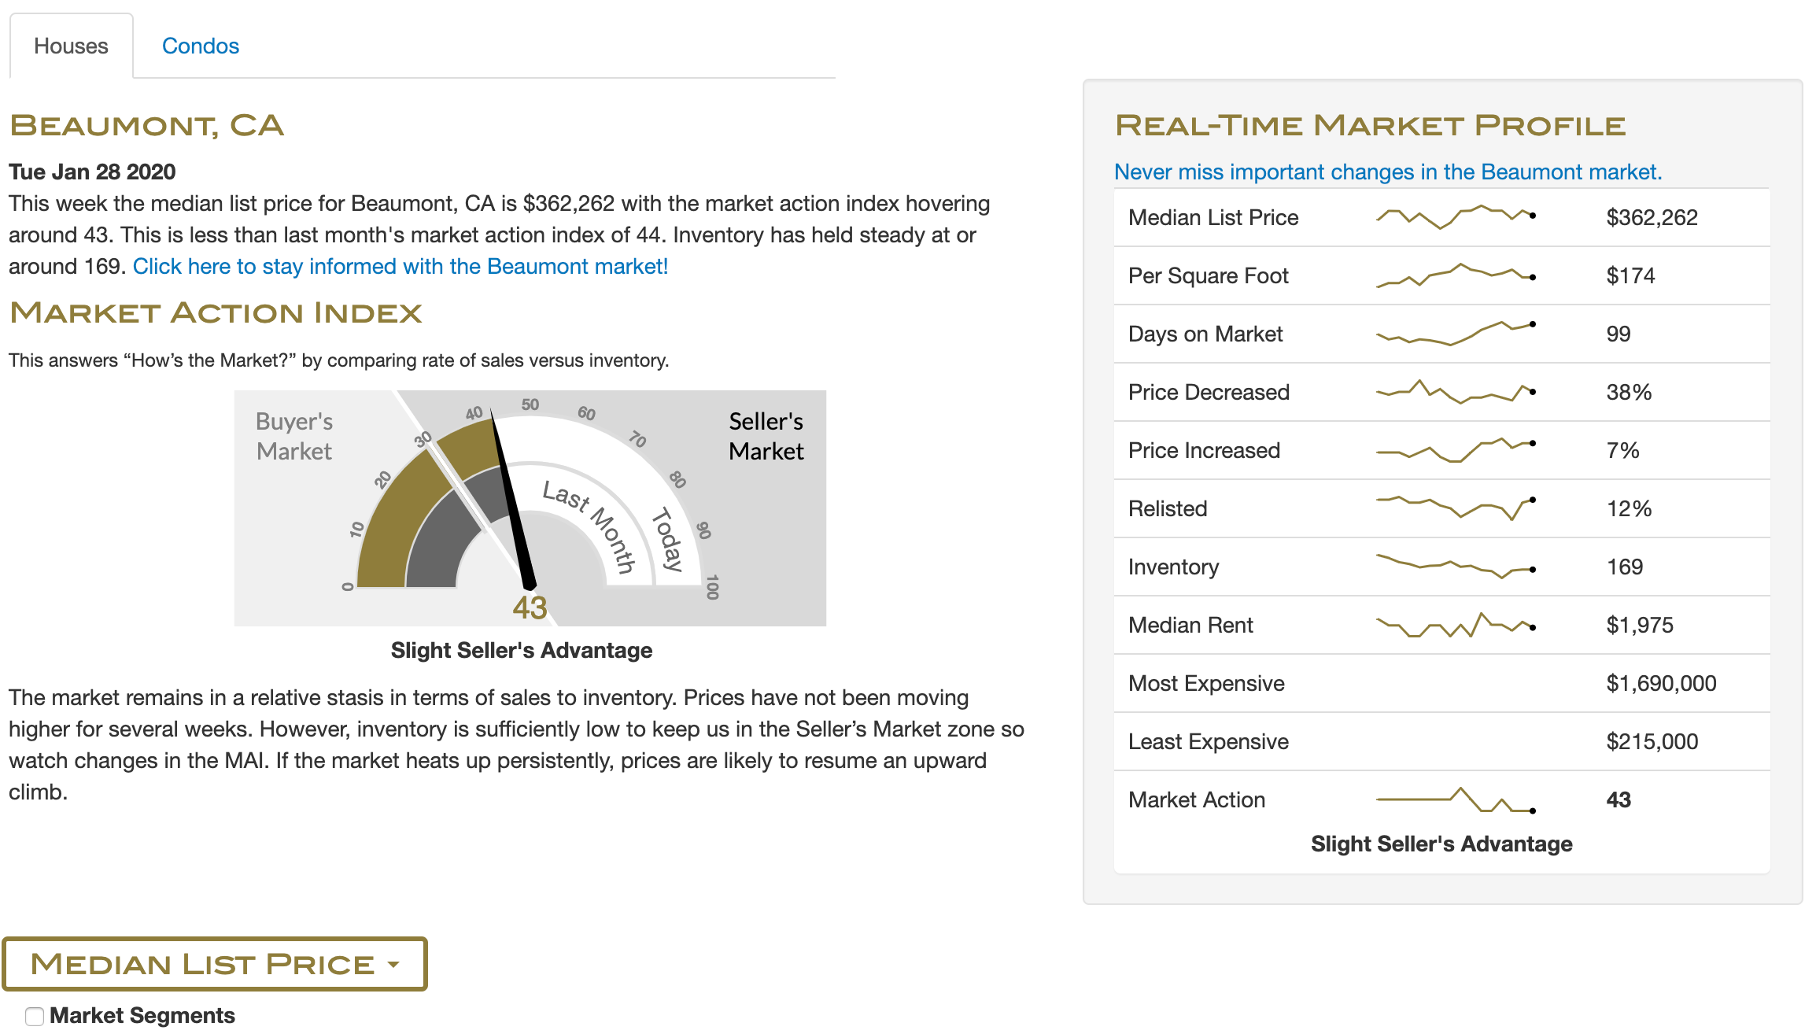Screen dimensions: 1816x1034
Task: Select the Price Increased row label
Action: pos(1204,450)
